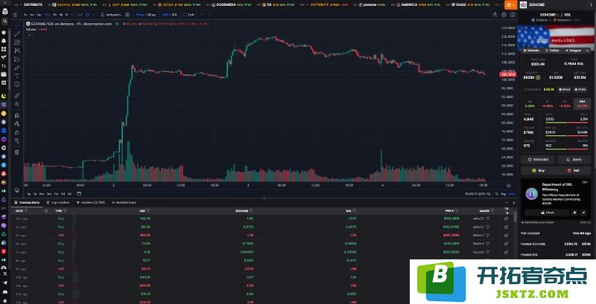Open Watchlist star icon in left sidebar
Image resolution: width=596 pixels, height=304 pixels.
pyautogui.click(x=4, y=33)
